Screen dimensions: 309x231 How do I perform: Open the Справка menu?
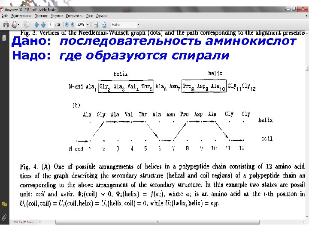click(x=101, y=16)
